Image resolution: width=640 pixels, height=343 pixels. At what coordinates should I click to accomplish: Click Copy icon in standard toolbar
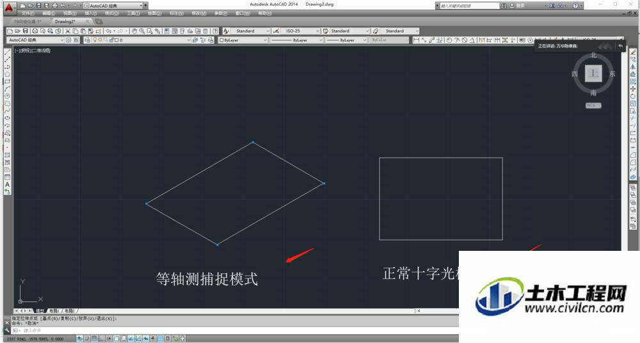point(76,31)
